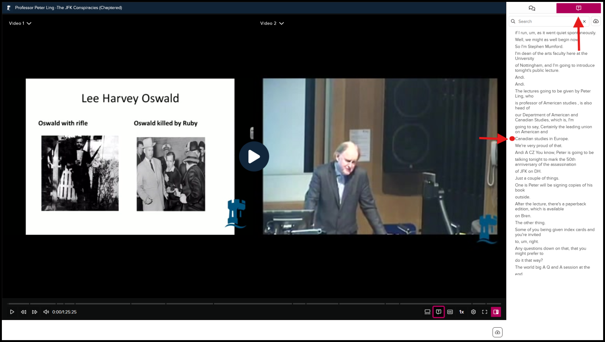Toggle transcript button in the player bar

point(439,312)
